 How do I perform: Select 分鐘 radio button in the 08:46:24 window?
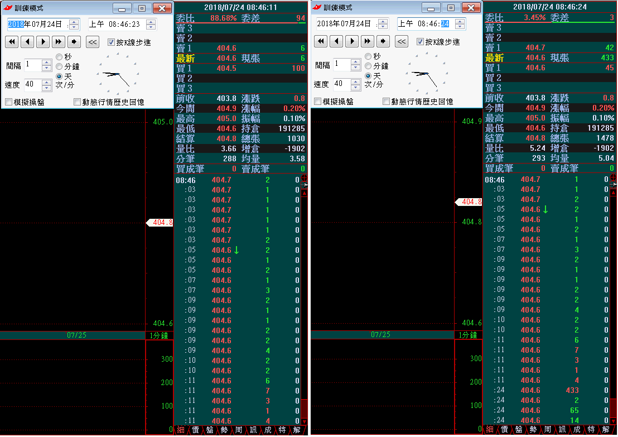[x=368, y=66]
